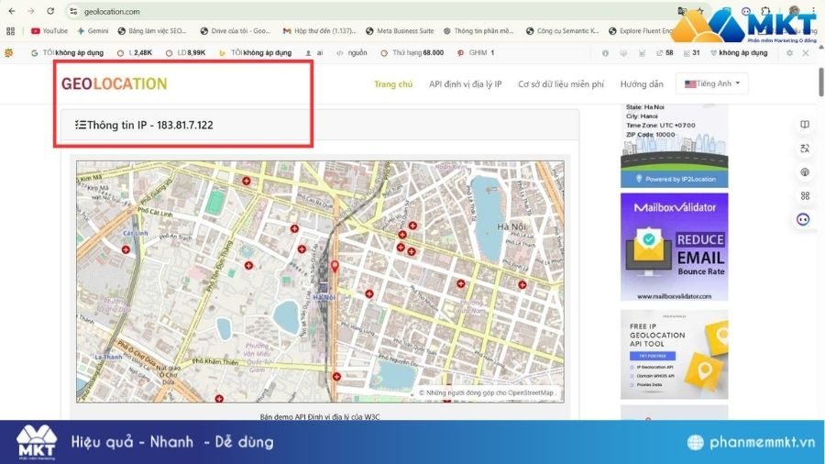Click the Thứ hạng 68.000 rank metric
Screen dimensions: 825x464
point(412,52)
